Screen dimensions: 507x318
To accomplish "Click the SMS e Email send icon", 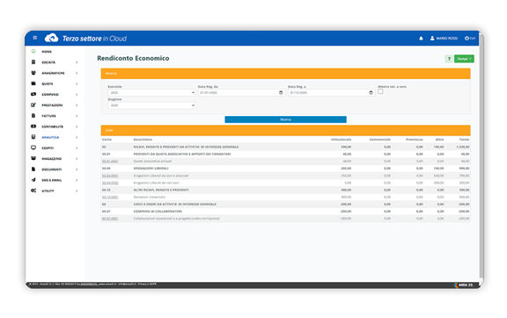I will click(33, 179).
